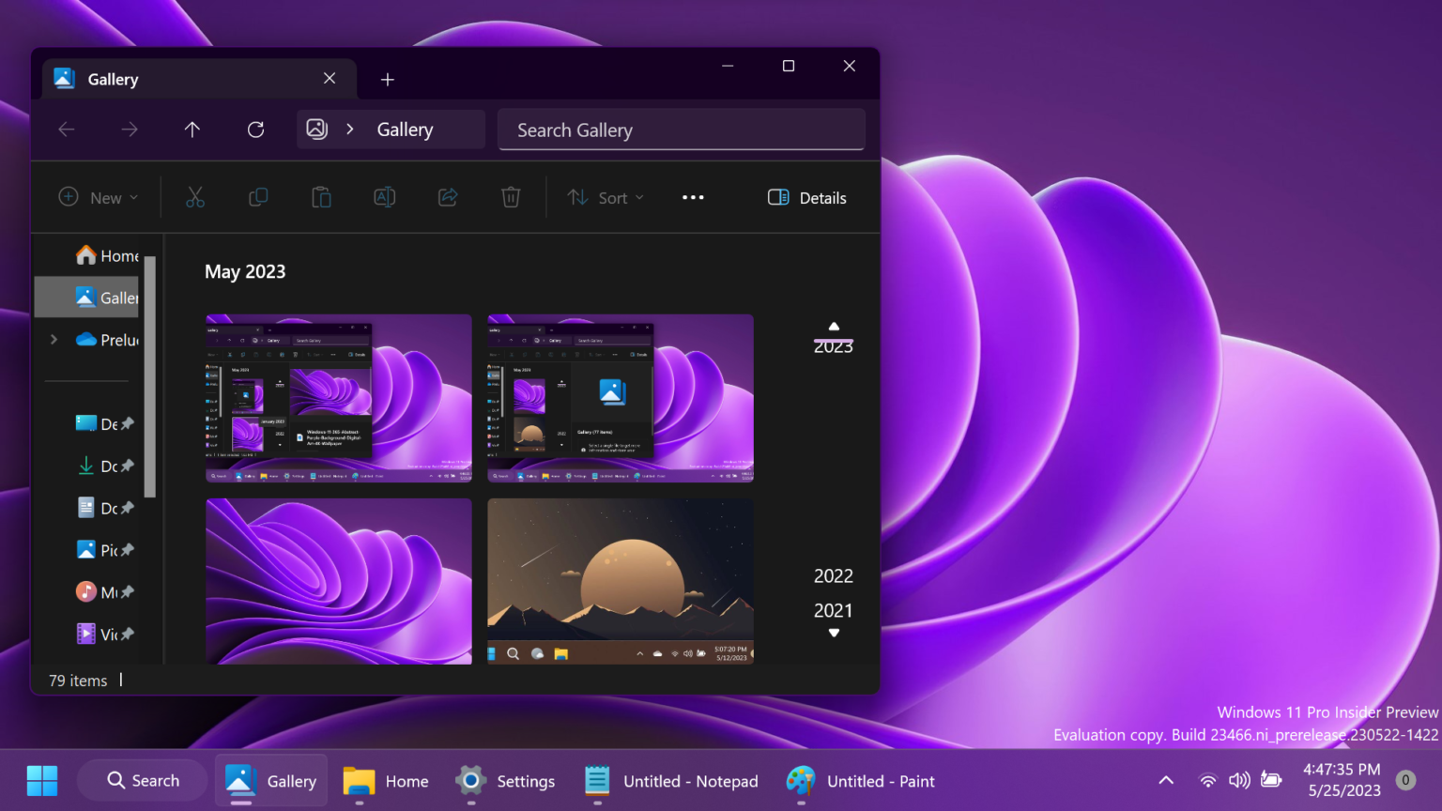Click the Delete trash icon
Screen dimensions: 1442x811
click(x=511, y=197)
